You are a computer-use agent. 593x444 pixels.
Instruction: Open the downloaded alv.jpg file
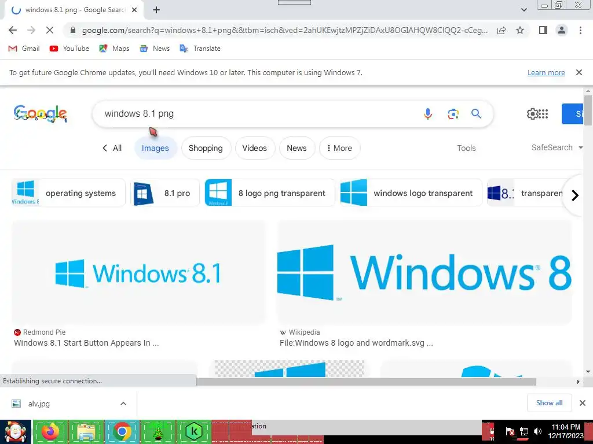tap(39, 404)
